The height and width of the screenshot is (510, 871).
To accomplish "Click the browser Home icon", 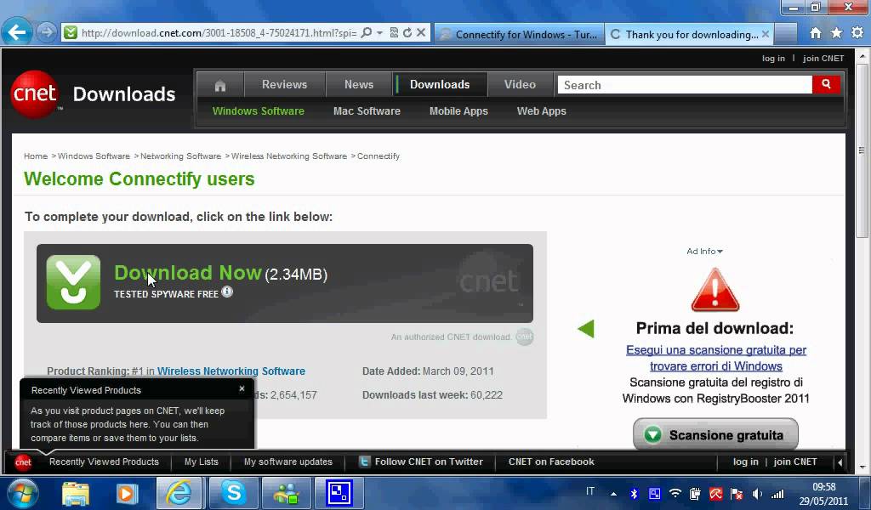I will click(x=816, y=33).
